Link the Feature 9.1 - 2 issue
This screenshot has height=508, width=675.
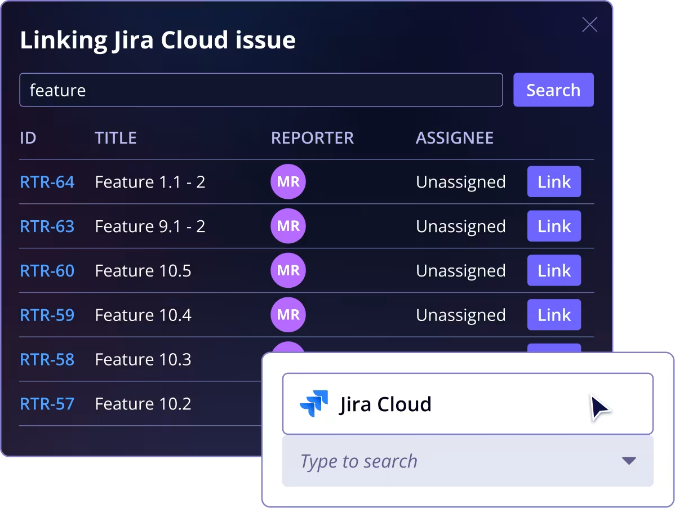pos(554,226)
